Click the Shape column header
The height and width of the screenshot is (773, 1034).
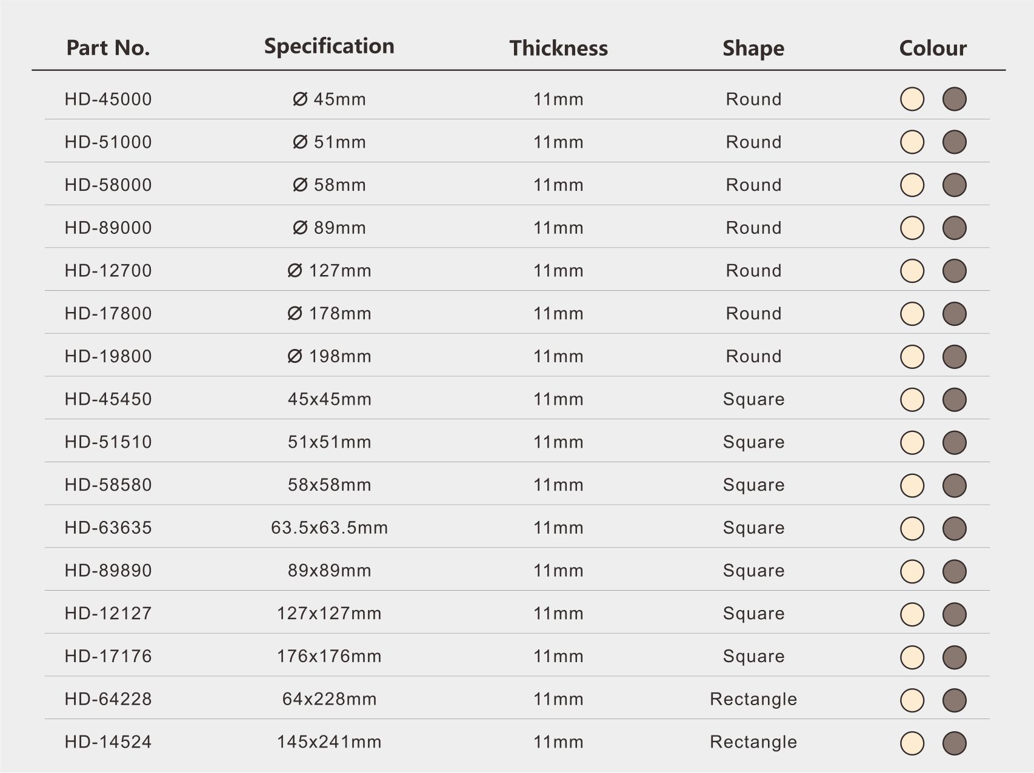753,48
